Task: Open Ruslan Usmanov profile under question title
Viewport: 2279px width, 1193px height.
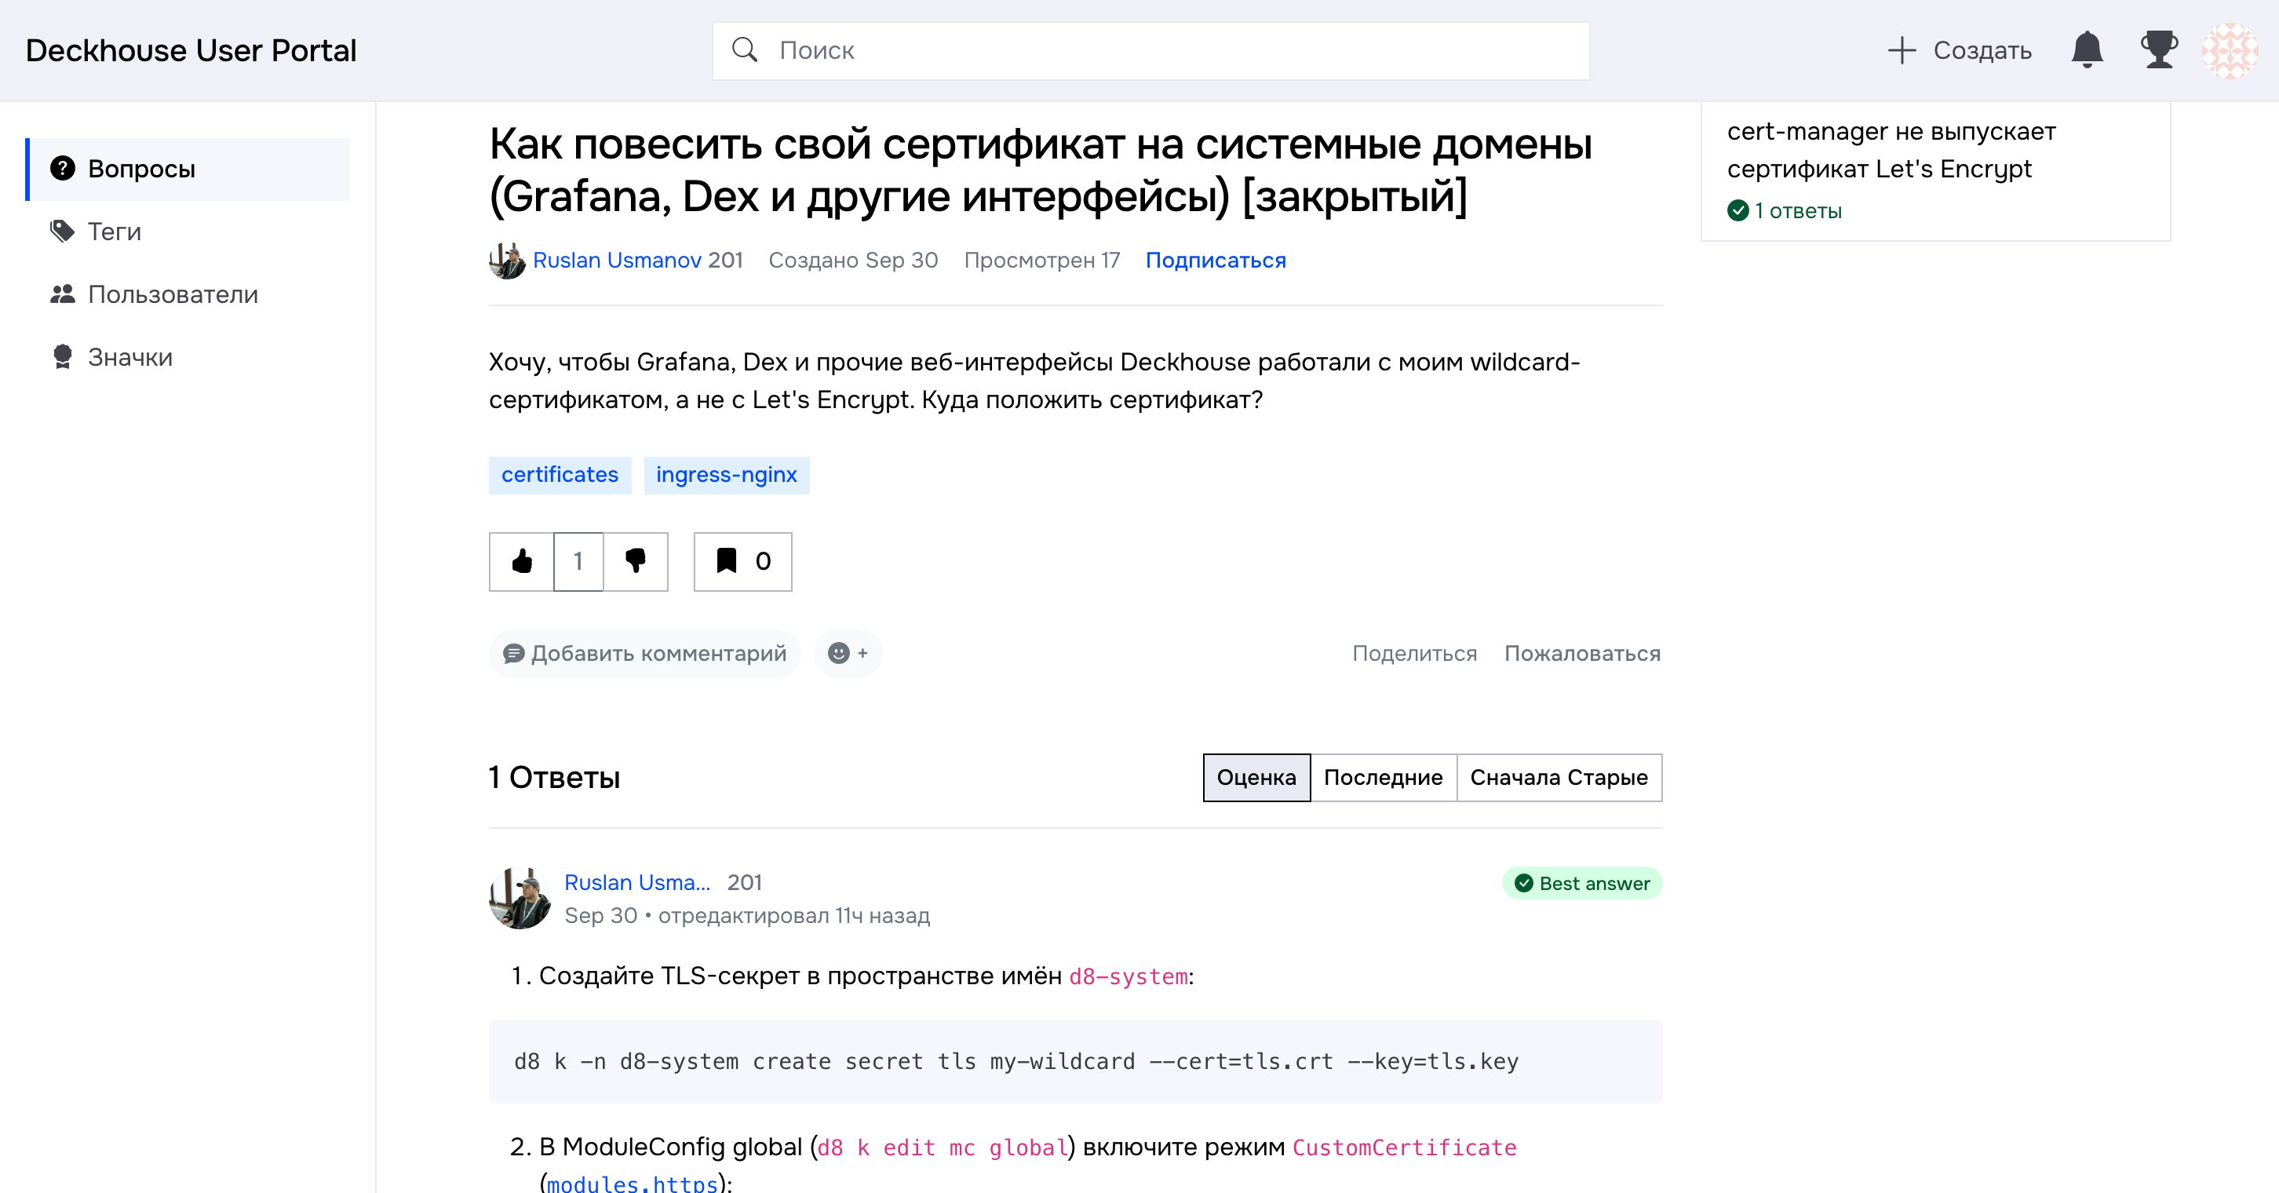Action: [618, 261]
